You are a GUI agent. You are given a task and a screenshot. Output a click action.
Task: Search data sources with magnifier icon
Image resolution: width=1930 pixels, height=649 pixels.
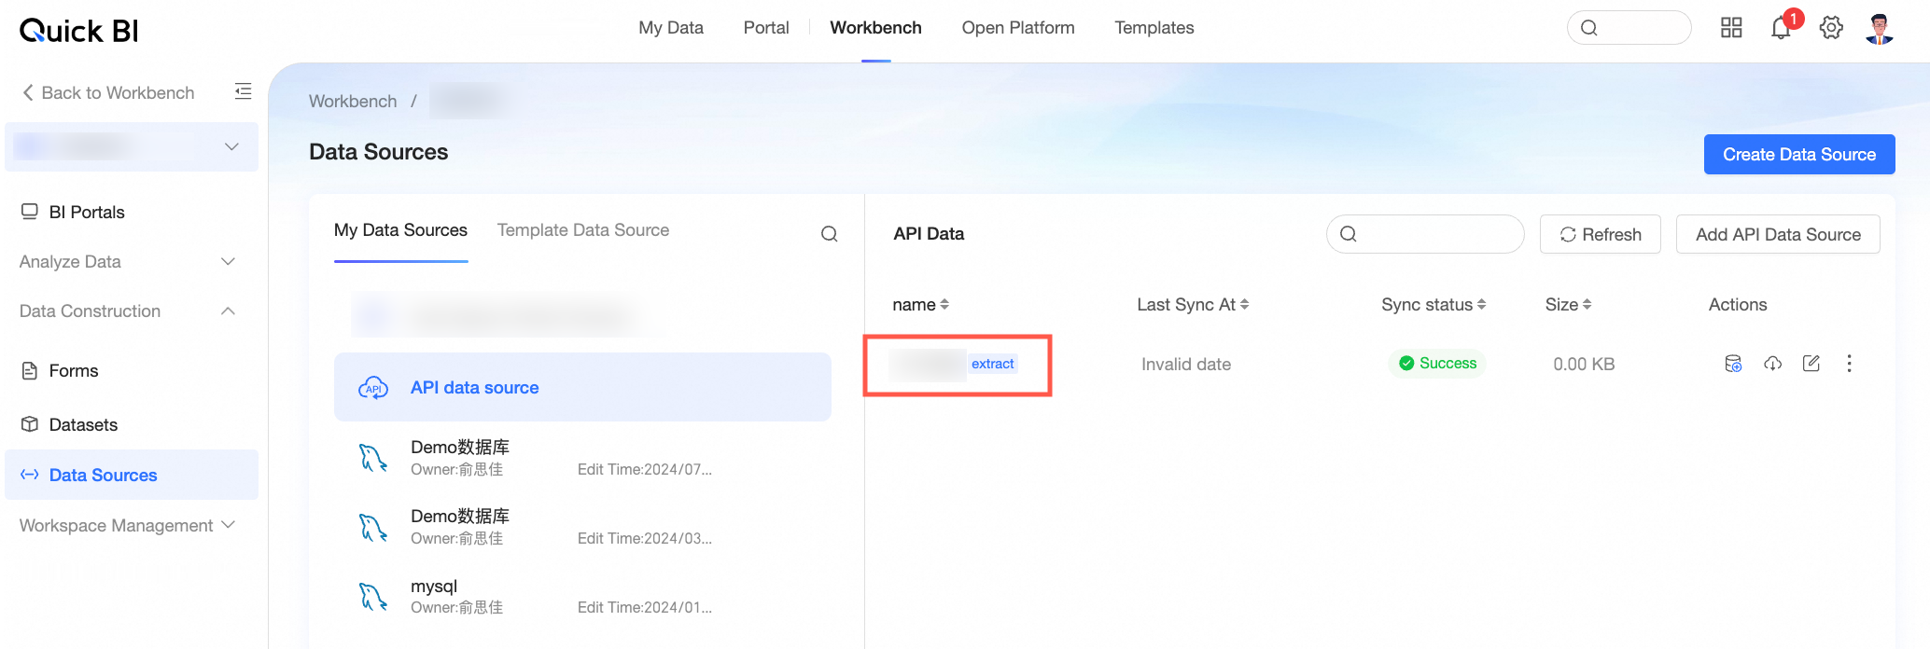coord(829,234)
